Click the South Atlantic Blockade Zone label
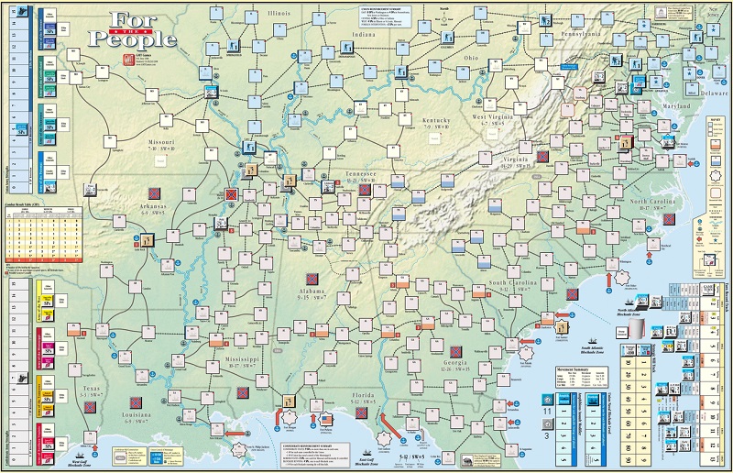The height and width of the screenshot is (473, 733). pos(593,349)
